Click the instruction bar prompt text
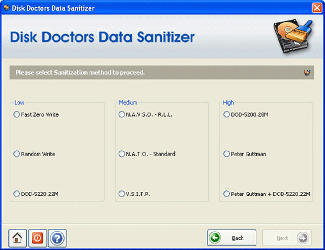 coord(80,72)
